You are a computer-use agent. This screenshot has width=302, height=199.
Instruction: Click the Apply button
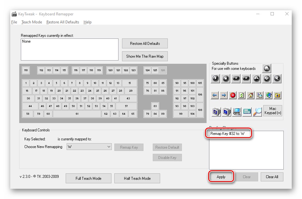click(221, 177)
